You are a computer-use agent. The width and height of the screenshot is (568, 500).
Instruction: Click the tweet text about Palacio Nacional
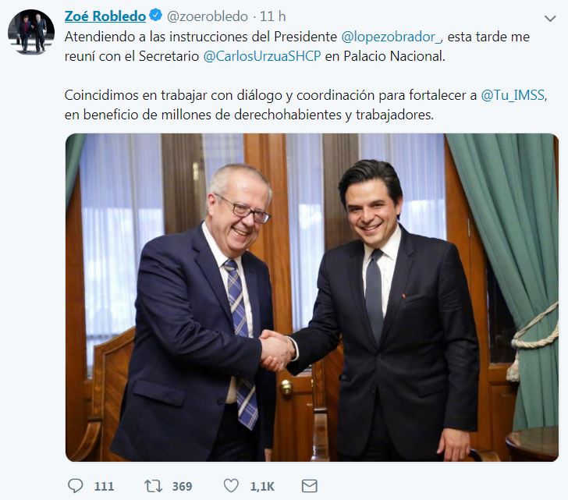297,46
